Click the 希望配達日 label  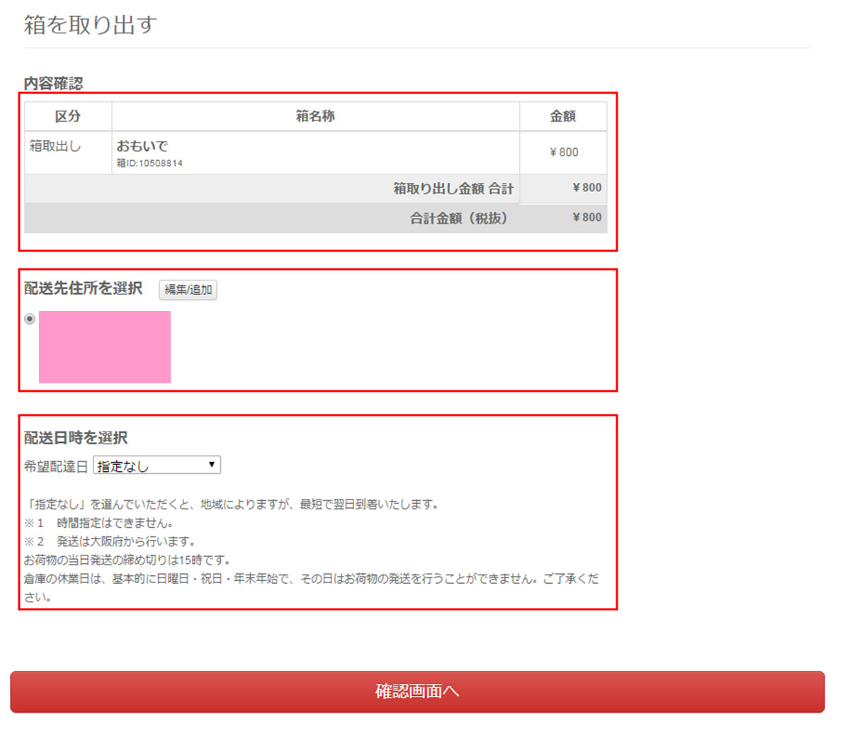click(x=56, y=466)
